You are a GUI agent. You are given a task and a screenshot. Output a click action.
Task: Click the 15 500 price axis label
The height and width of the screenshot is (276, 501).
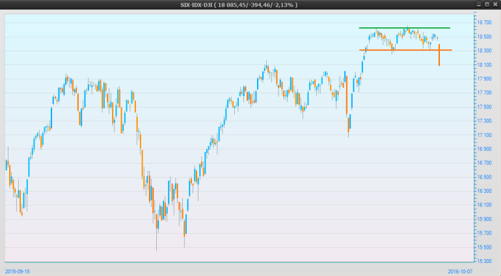(x=484, y=247)
